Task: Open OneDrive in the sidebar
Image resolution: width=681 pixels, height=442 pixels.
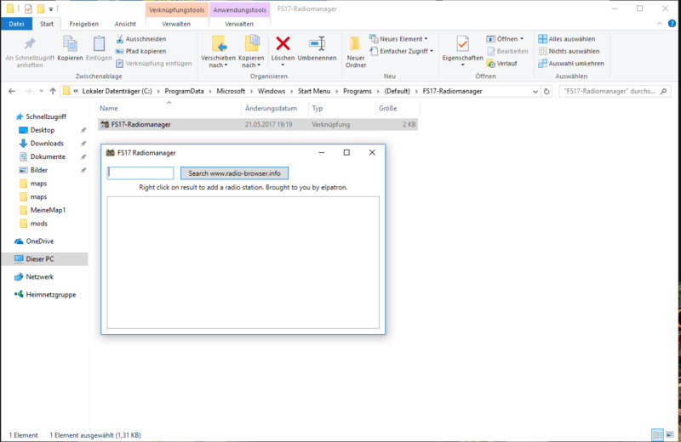Action: coord(39,241)
